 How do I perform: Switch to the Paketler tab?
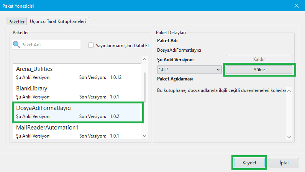click(16, 21)
